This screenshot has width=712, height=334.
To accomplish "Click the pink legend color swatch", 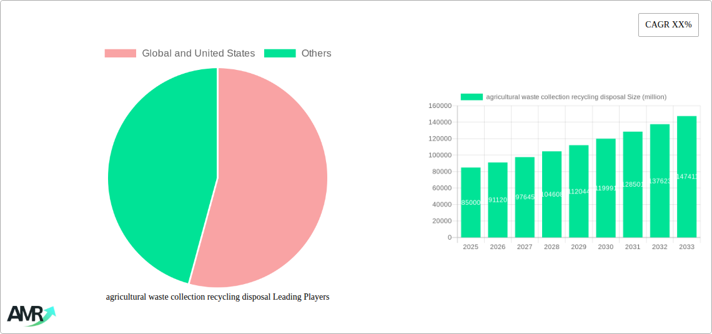I will pyautogui.click(x=120, y=54).
